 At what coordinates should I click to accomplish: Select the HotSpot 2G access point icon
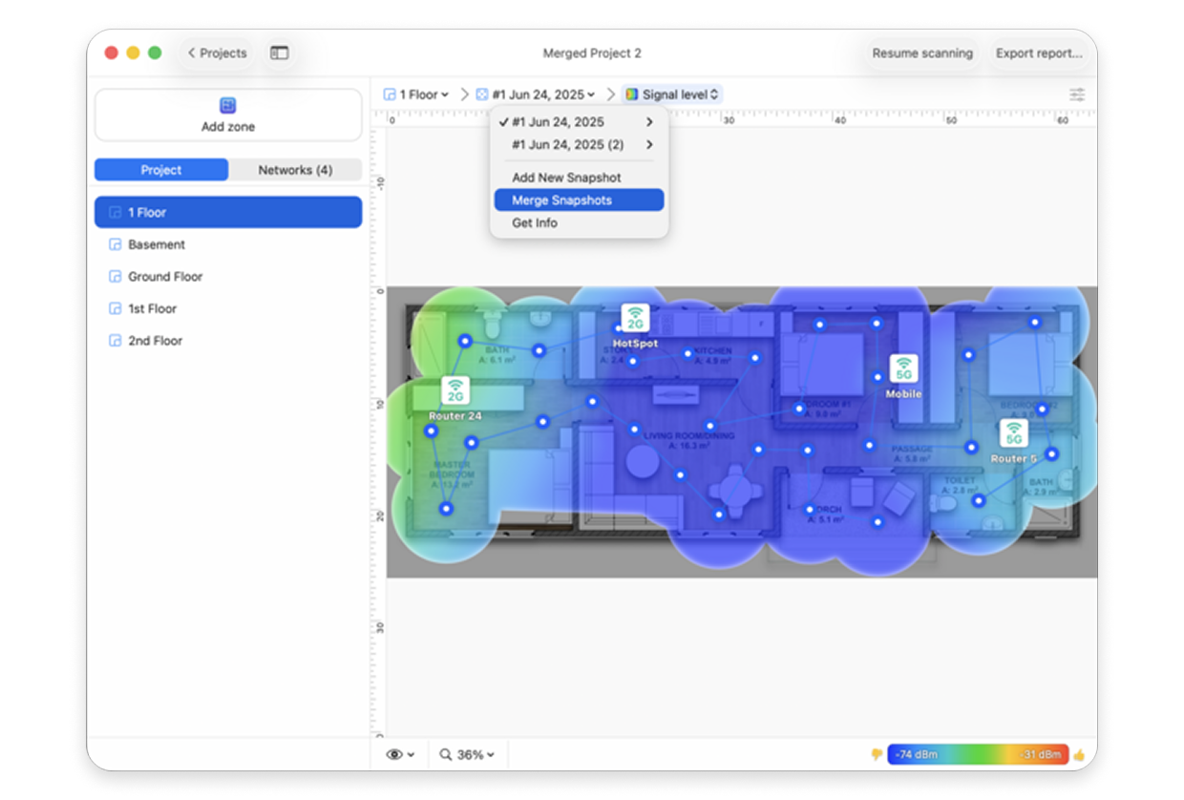tap(635, 318)
